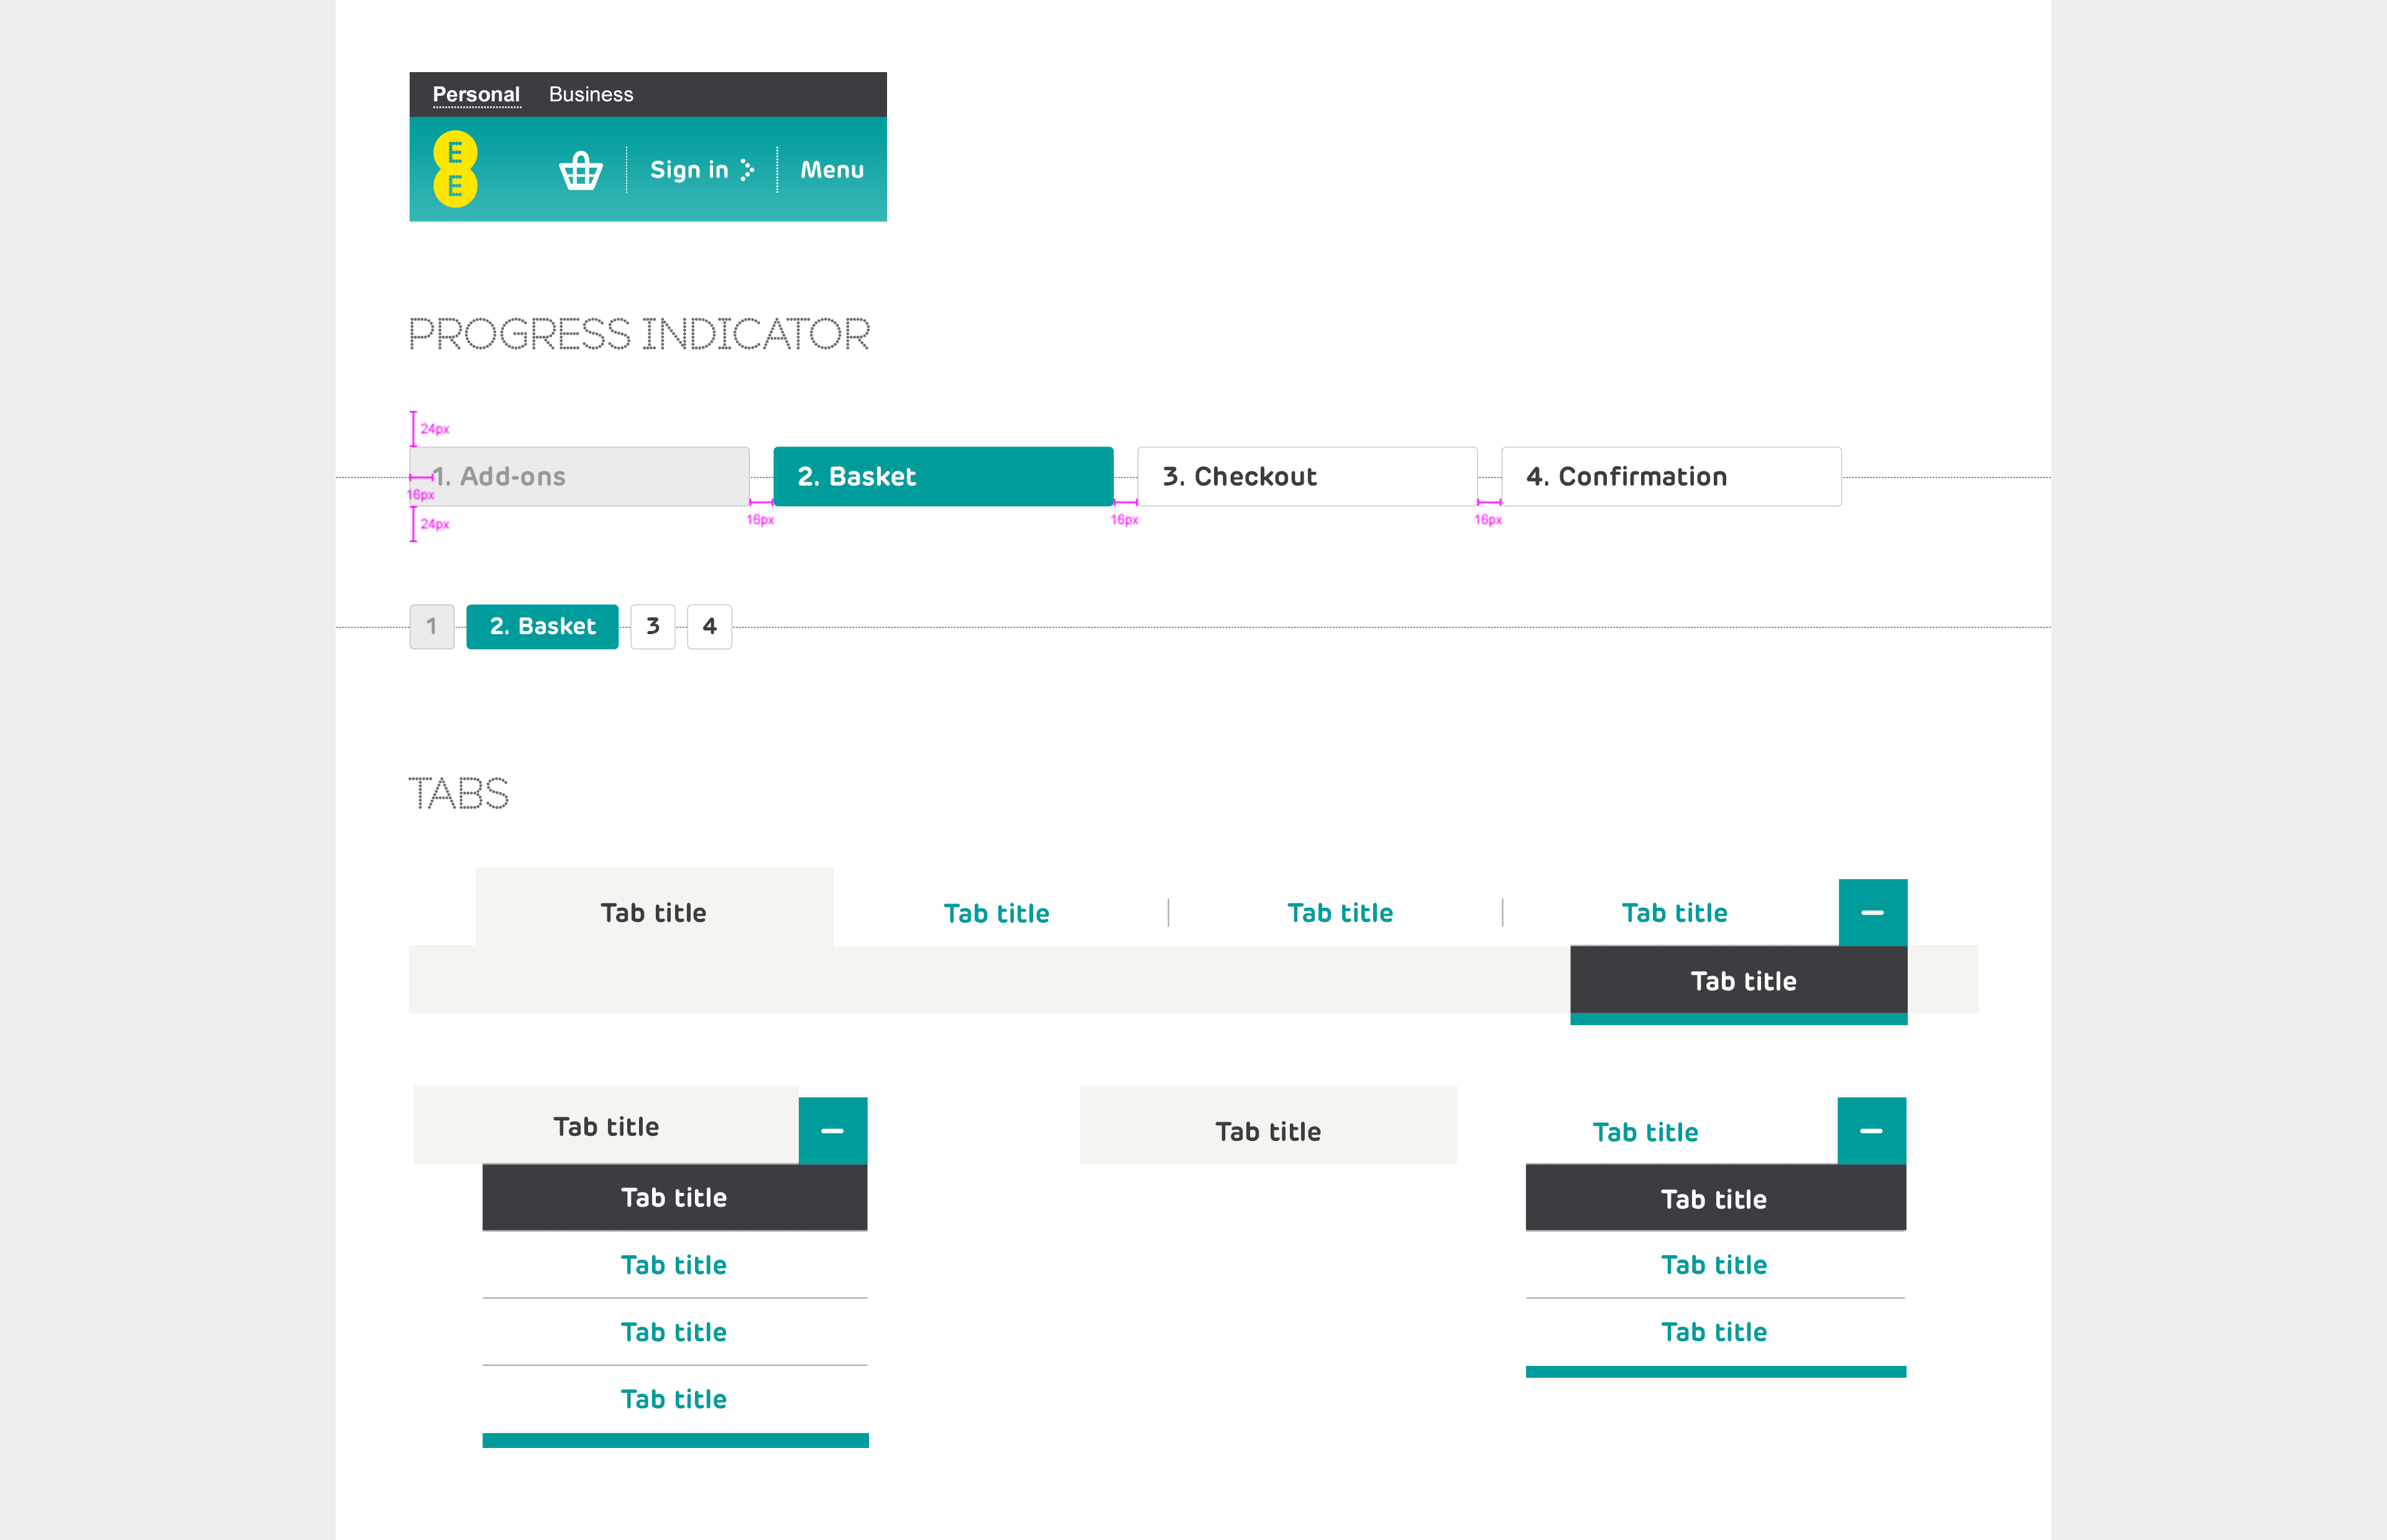Choose the dark Tab title under the wide tab bar

click(1738, 980)
